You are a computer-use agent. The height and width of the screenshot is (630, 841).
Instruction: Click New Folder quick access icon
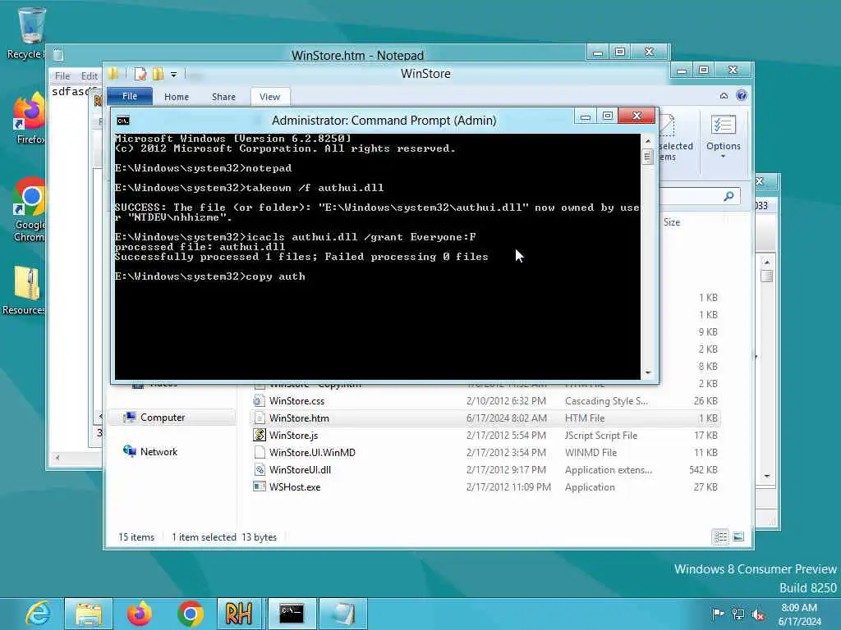coord(158,74)
